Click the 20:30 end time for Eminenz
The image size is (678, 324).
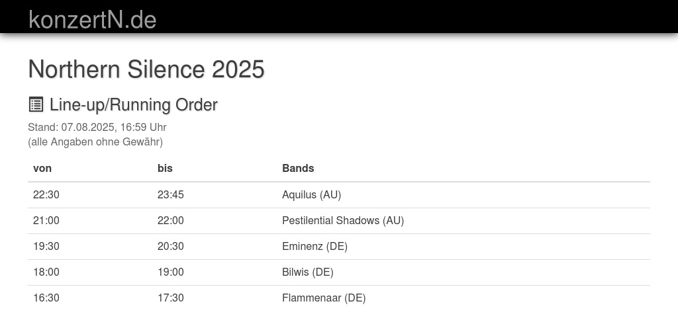171,246
